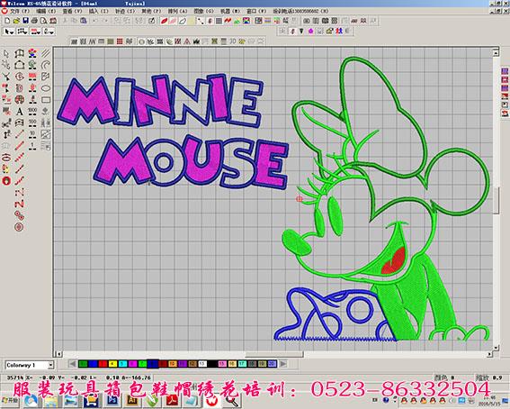
Task: Open the 文件 (File) menu
Action: tap(20, 11)
